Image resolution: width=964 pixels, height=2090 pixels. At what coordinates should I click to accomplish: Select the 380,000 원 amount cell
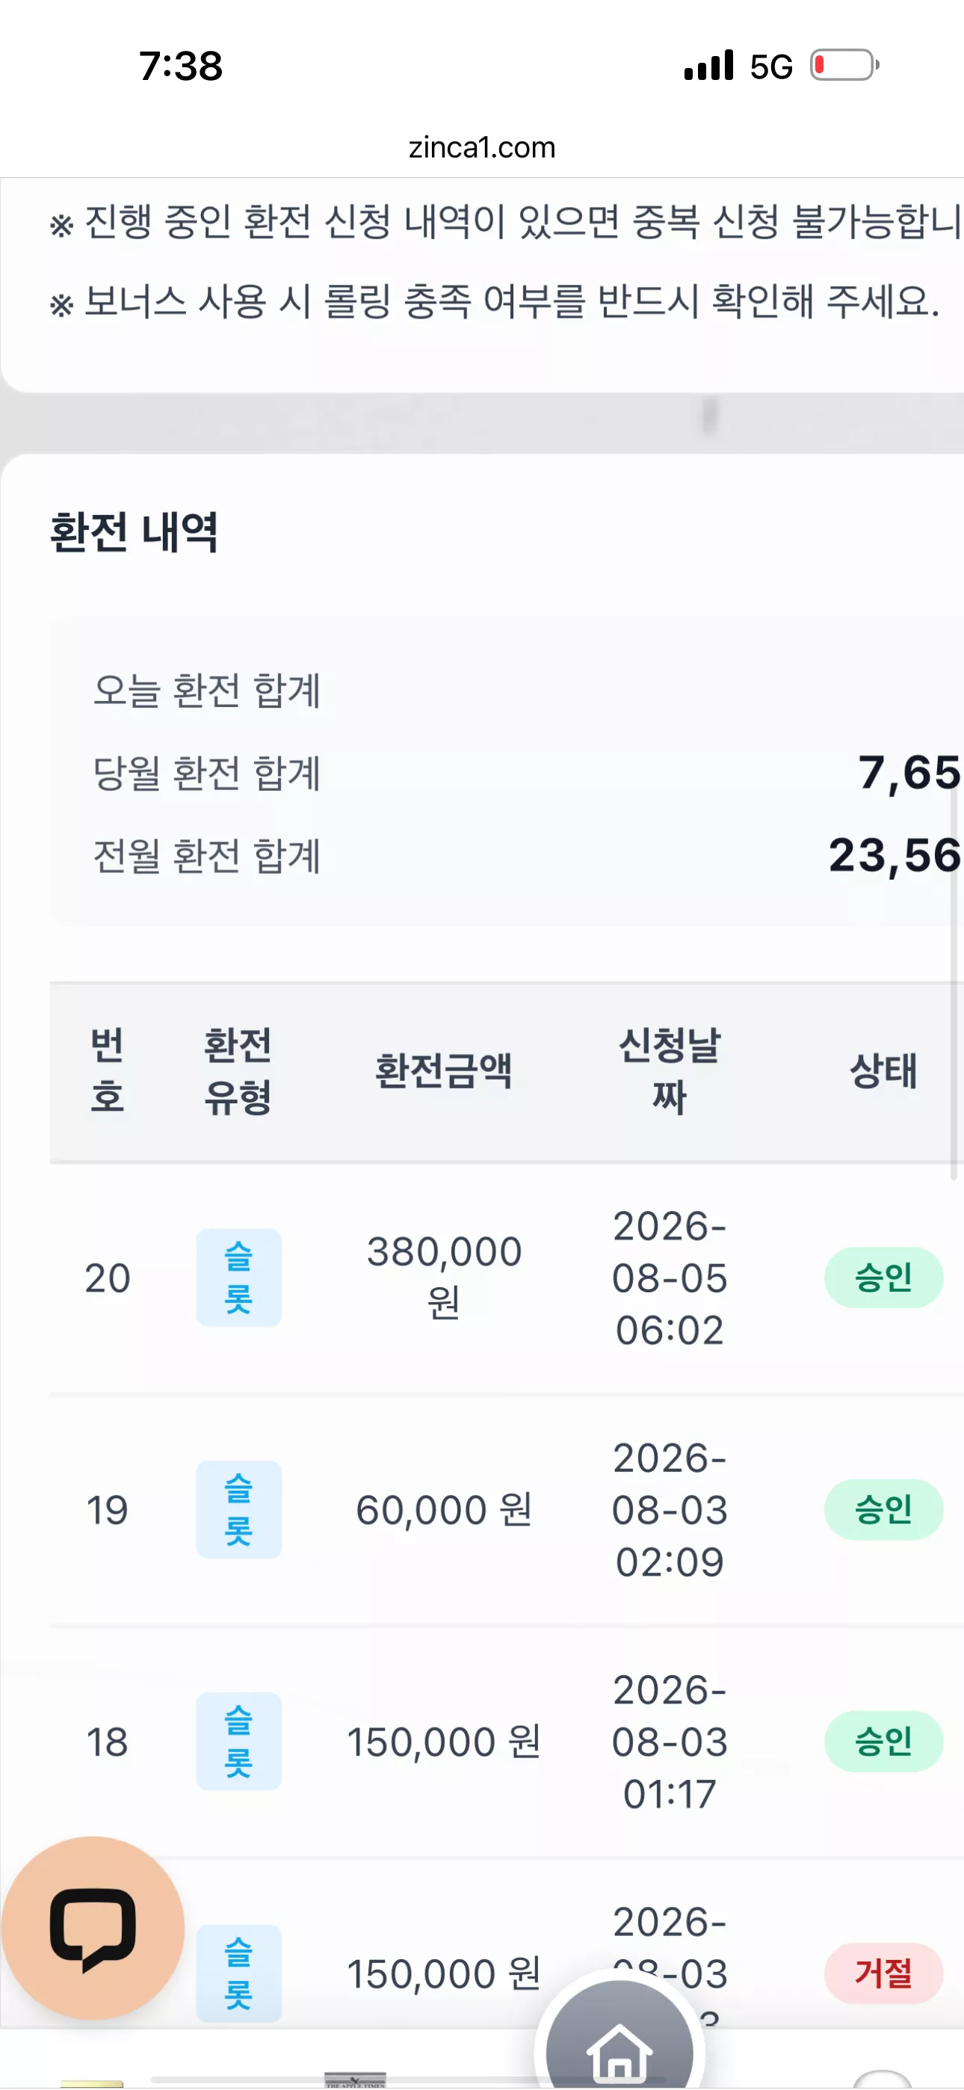coord(444,1277)
